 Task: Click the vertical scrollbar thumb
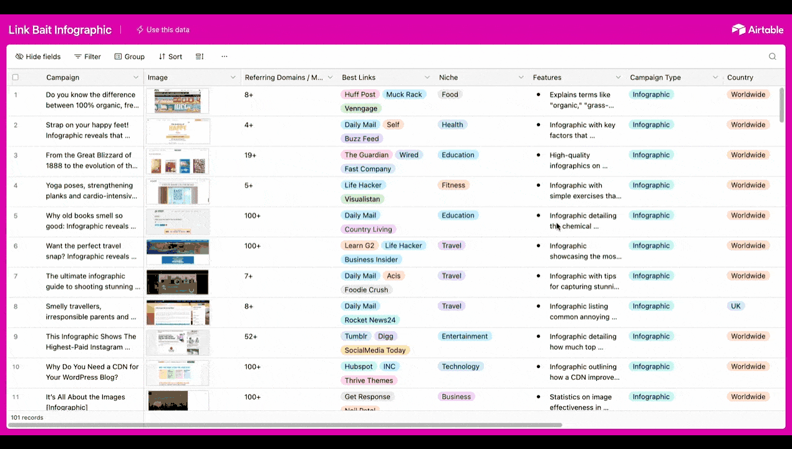pyautogui.click(x=782, y=105)
